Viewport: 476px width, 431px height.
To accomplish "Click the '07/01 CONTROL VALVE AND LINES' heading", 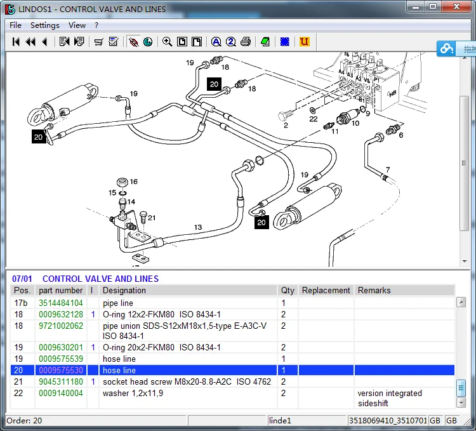I will (x=85, y=279).
